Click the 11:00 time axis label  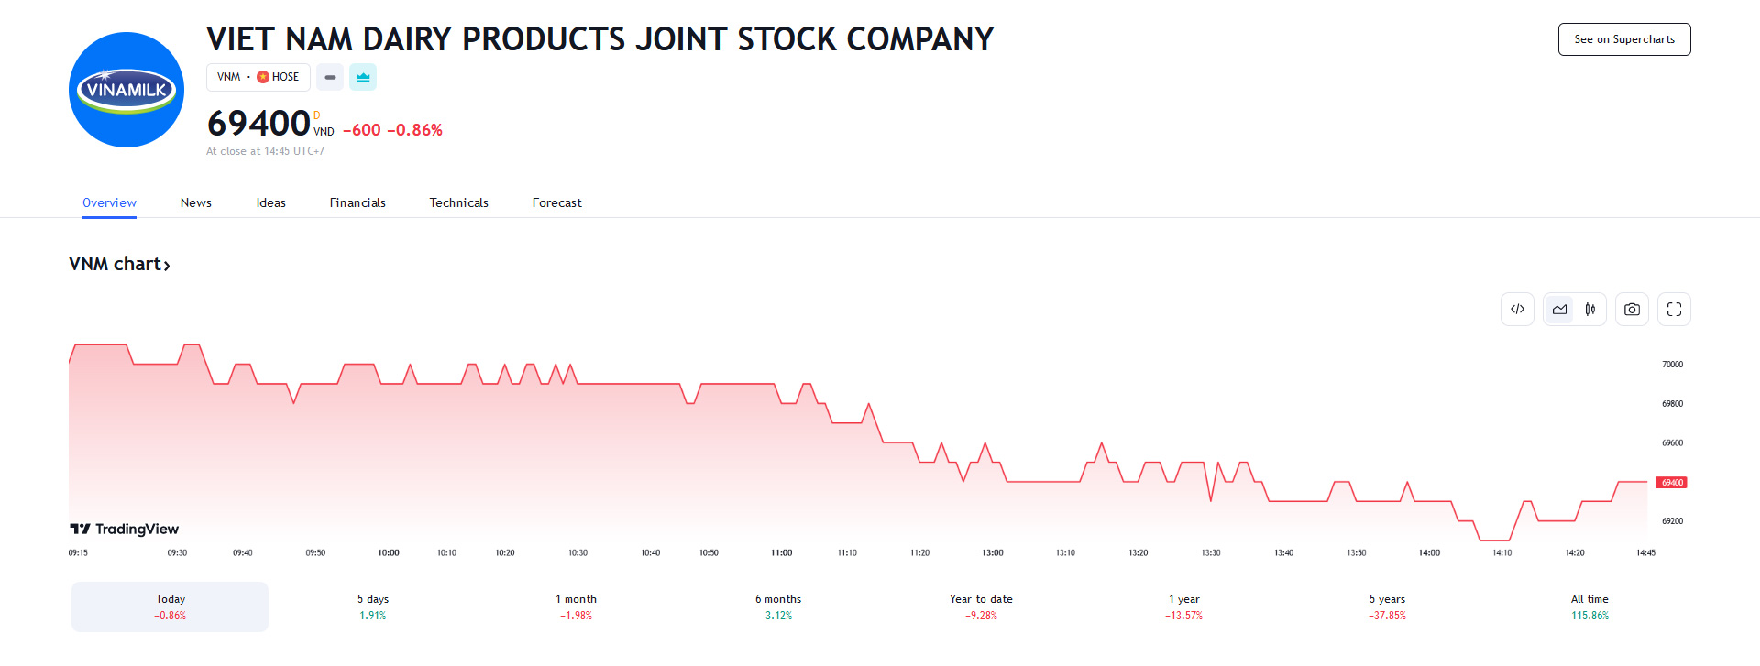tap(781, 553)
